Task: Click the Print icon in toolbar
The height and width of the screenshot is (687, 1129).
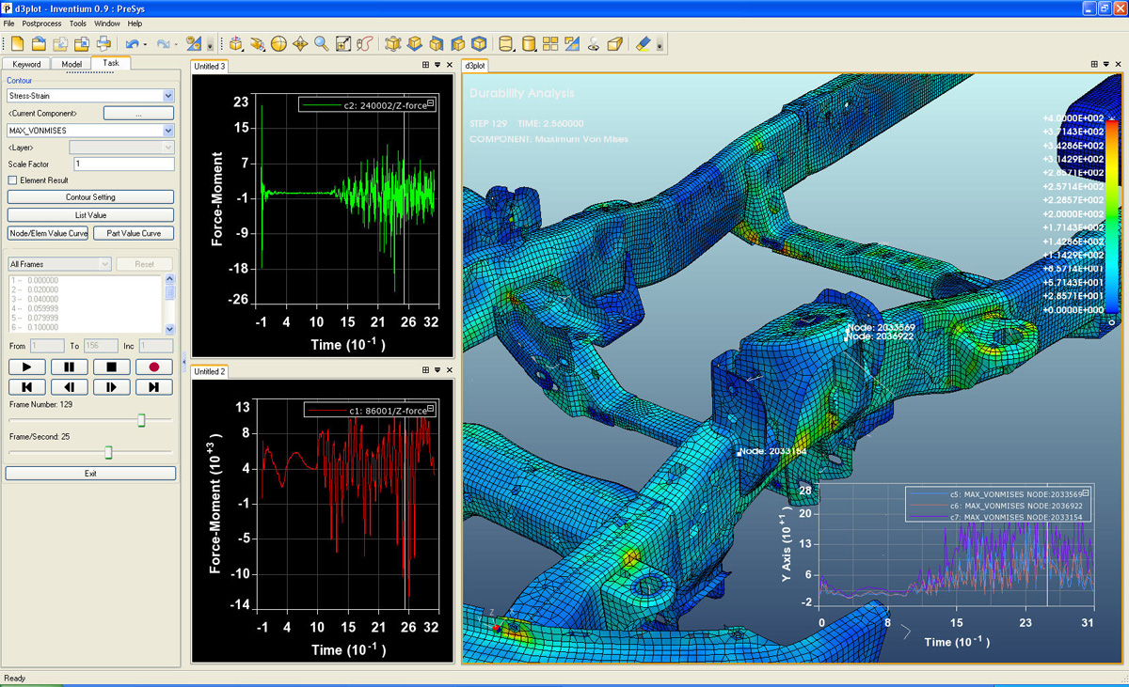Action: tap(103, 43)
